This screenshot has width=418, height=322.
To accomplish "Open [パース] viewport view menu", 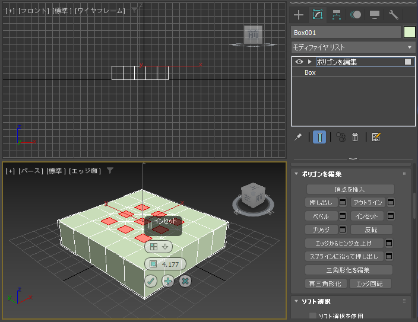I will [31, 171].
